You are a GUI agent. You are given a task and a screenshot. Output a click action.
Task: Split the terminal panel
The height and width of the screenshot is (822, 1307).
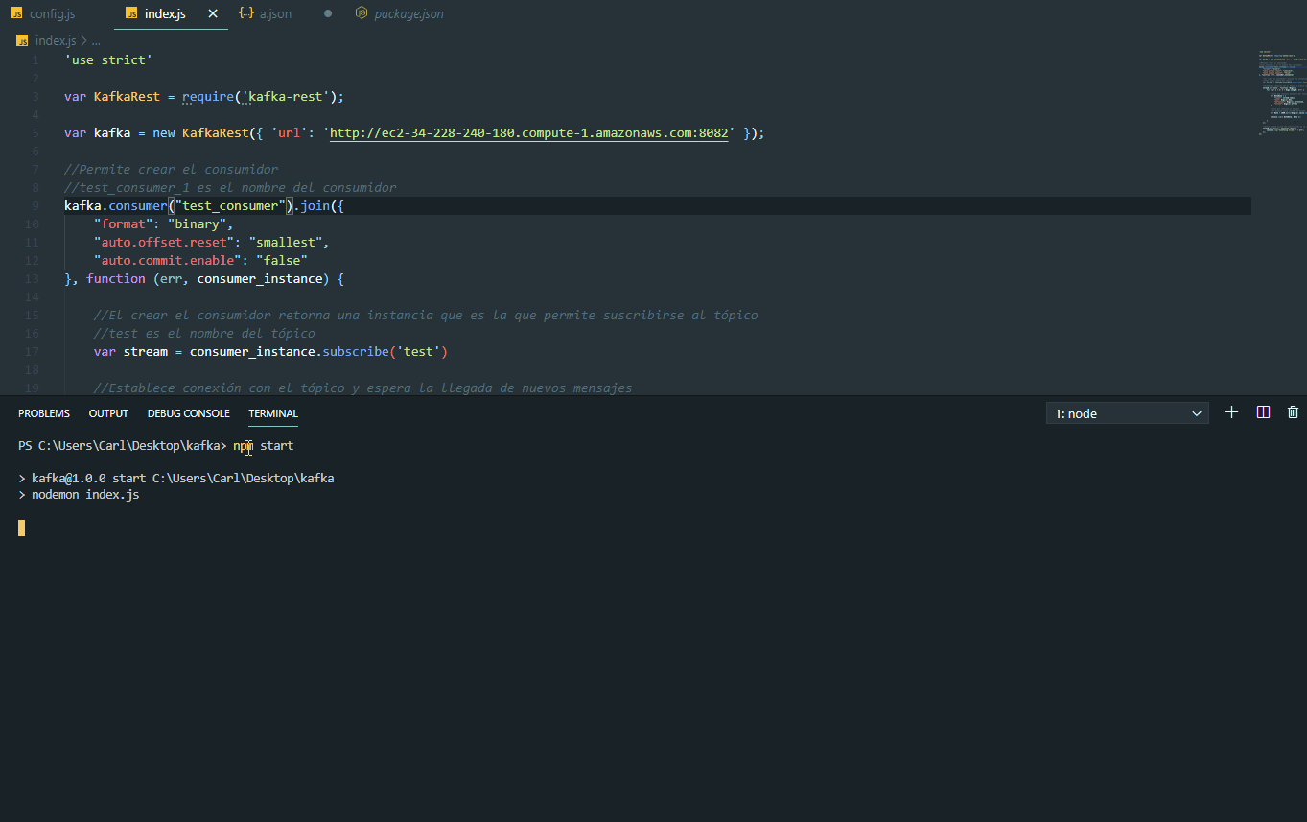coord(1263,412)
